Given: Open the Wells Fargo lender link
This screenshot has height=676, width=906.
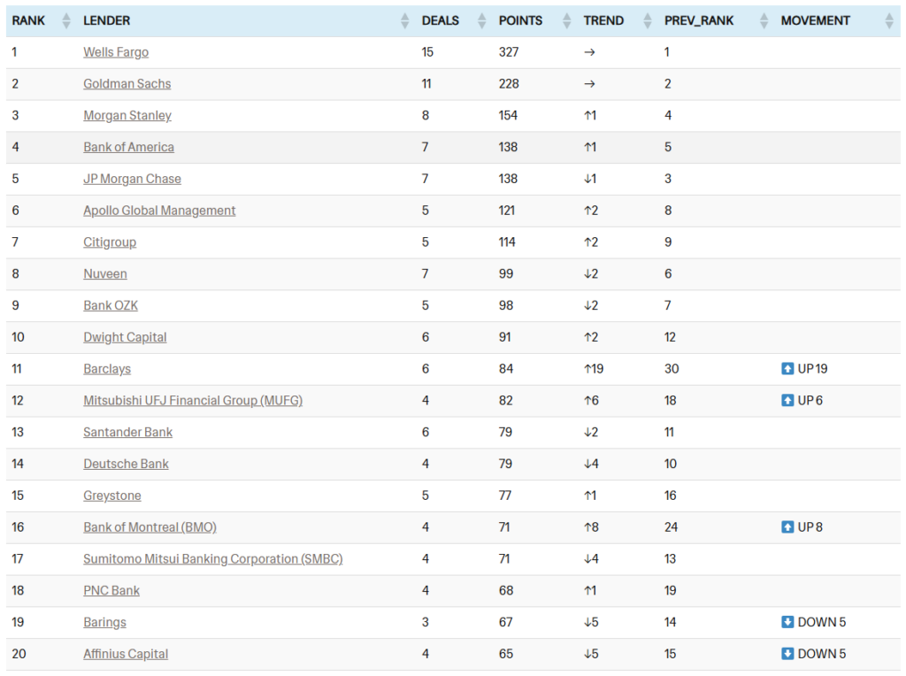Looking at the screenshot, I should click(116, 52).
